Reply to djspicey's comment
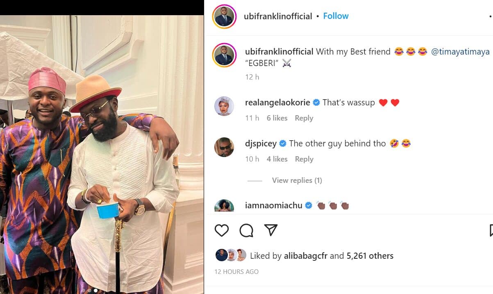The height and width of the screenshot is (294, 493). (304, 159)
